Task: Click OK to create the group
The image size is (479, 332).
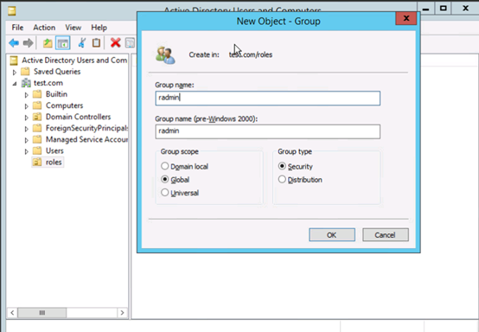Action: coord(332,235)
